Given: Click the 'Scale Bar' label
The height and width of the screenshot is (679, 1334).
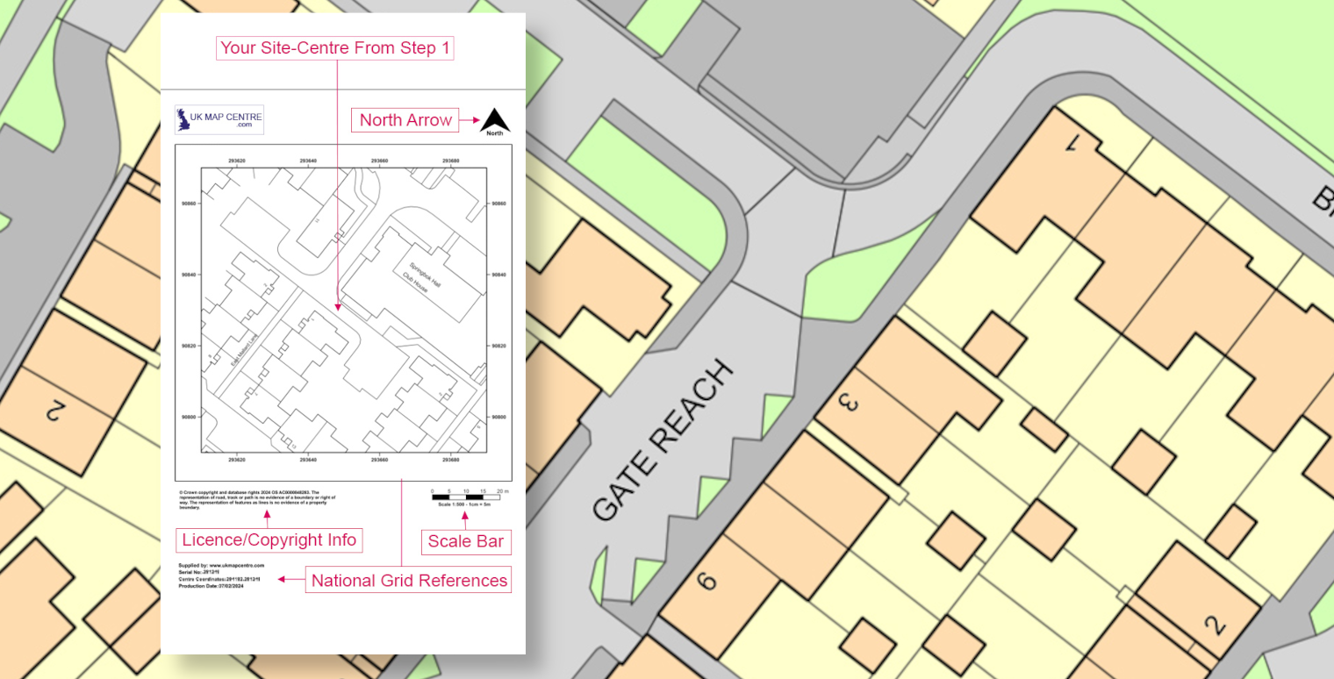Looking at the screenshot, I should pyautogui.click(x=466, y=541).
